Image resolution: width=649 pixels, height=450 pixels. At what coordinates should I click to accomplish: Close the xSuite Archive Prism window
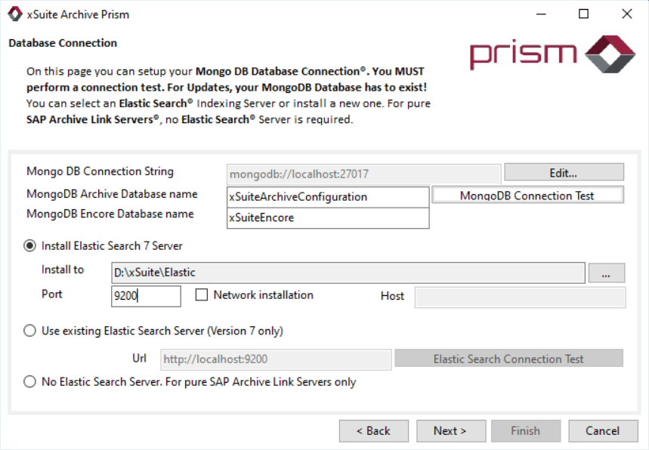click(626, 14)
